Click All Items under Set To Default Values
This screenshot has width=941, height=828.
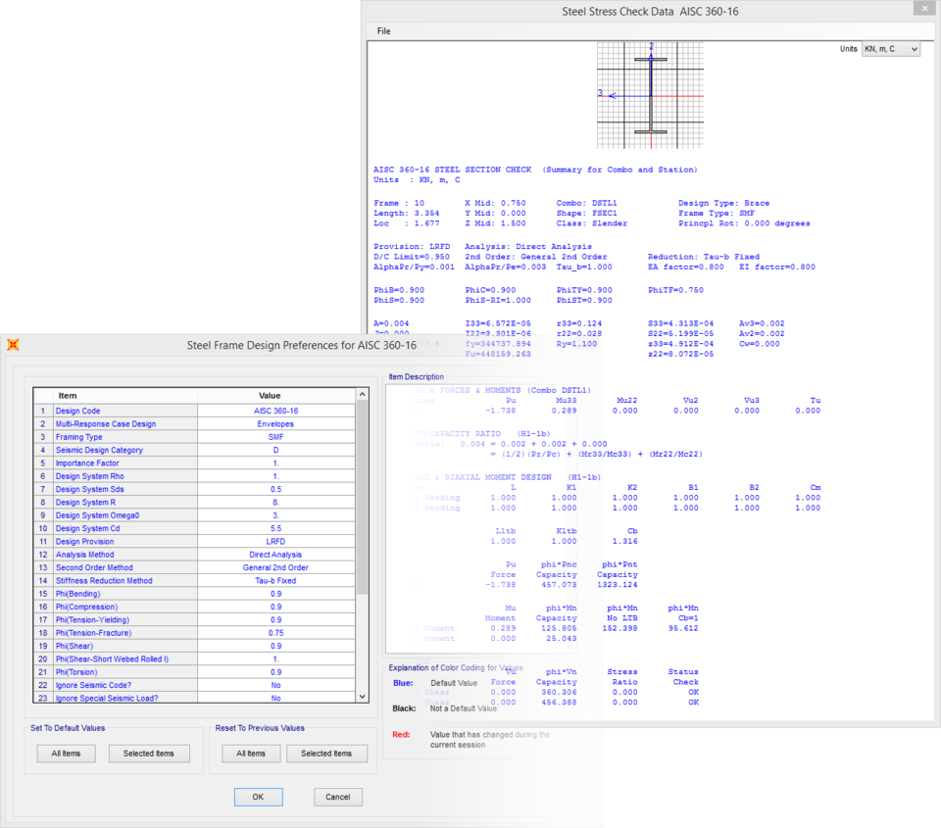[x=66, y=754]
